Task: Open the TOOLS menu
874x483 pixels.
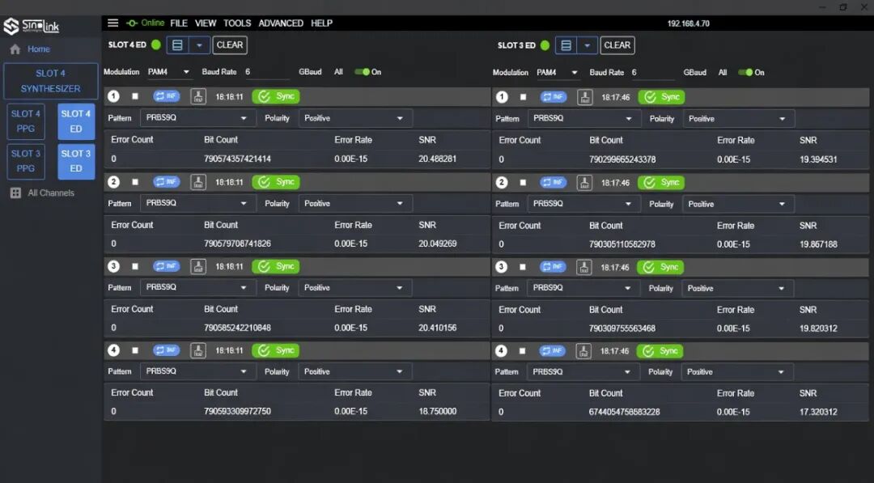Action: tap(237, 23)
